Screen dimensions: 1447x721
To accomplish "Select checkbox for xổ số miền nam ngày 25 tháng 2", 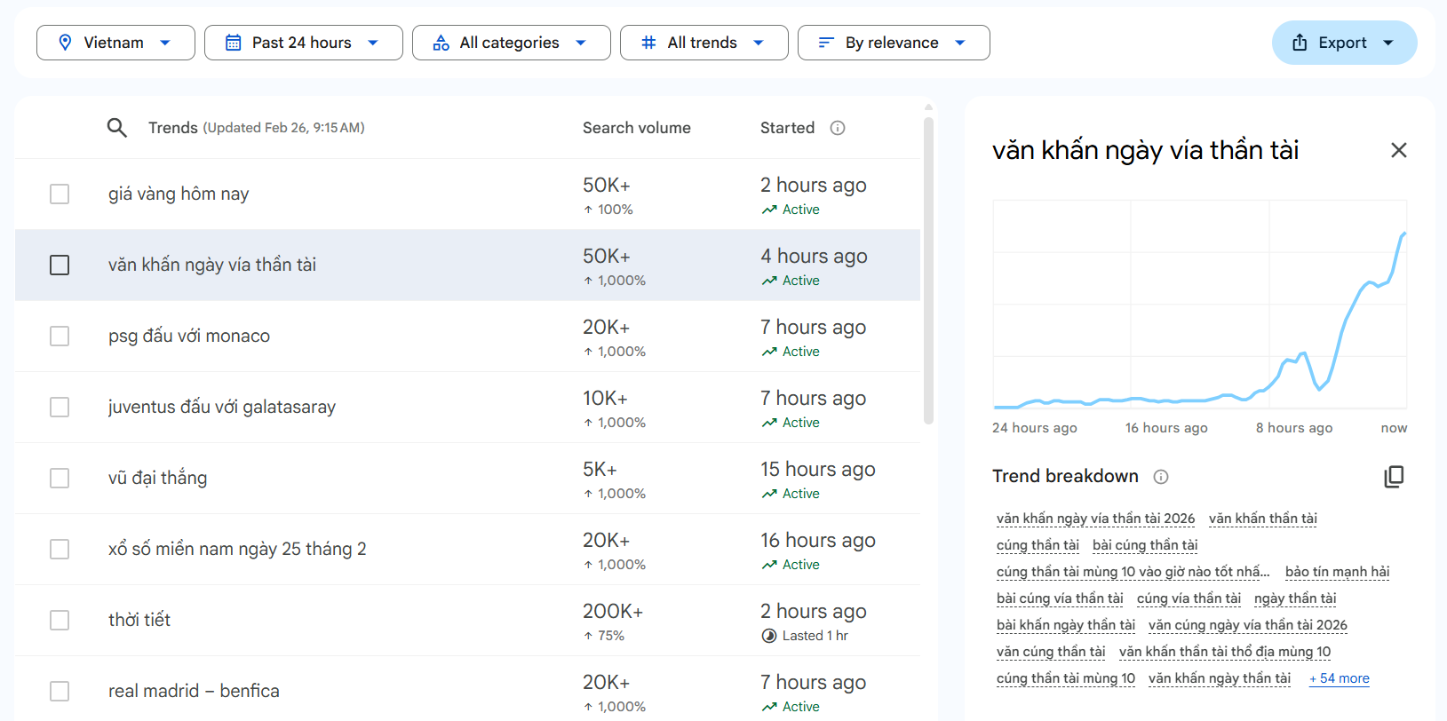I will (60, 549).
